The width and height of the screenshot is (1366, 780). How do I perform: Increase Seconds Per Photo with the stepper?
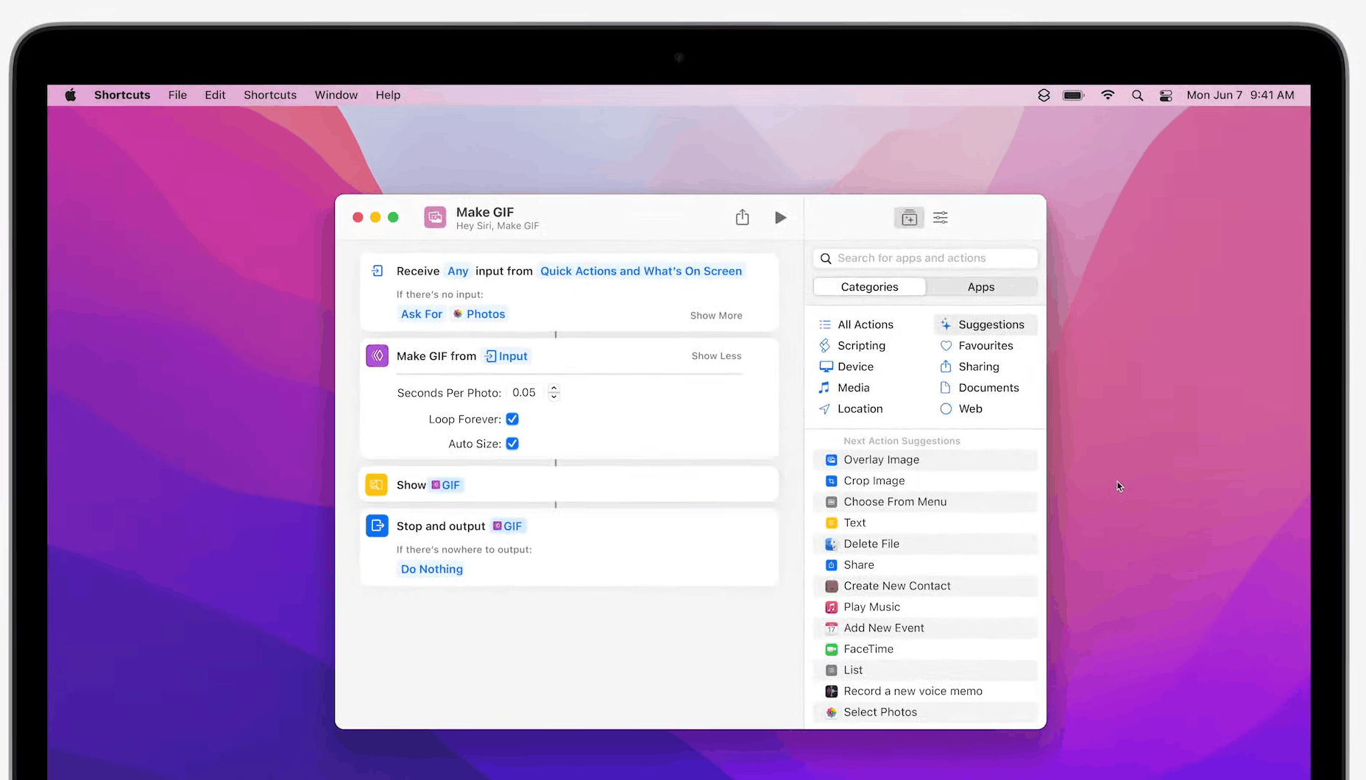click(553, 389)
